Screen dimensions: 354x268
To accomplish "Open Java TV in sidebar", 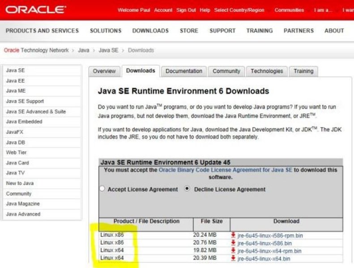I will coord(42,173).
